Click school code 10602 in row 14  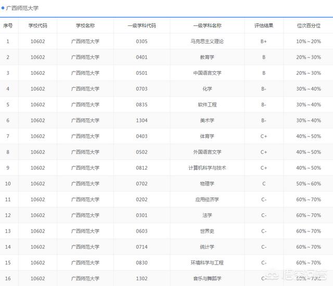(38, 247)
